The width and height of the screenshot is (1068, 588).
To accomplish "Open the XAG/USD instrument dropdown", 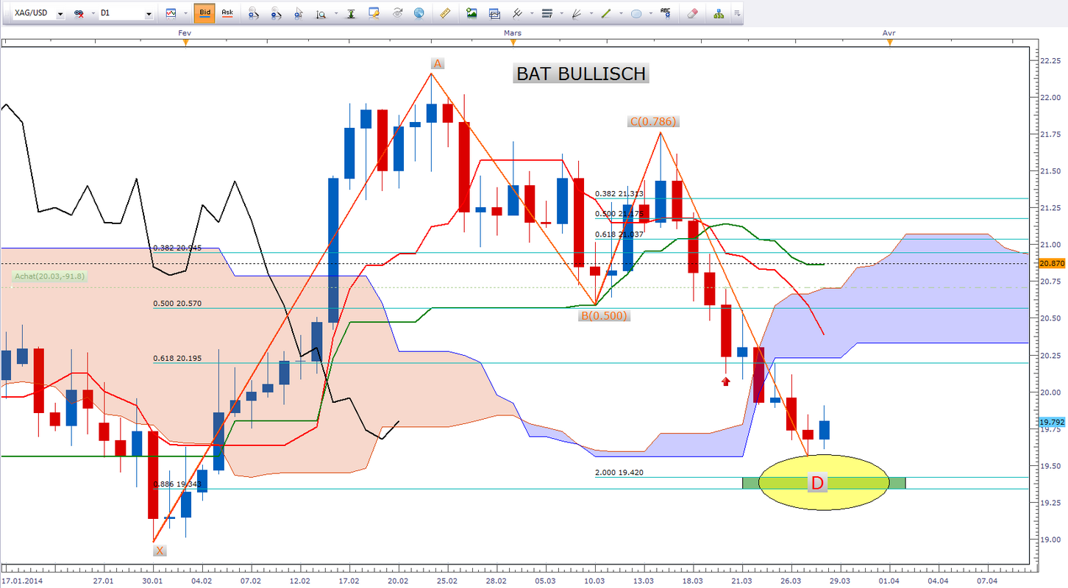I will (60, 14).
